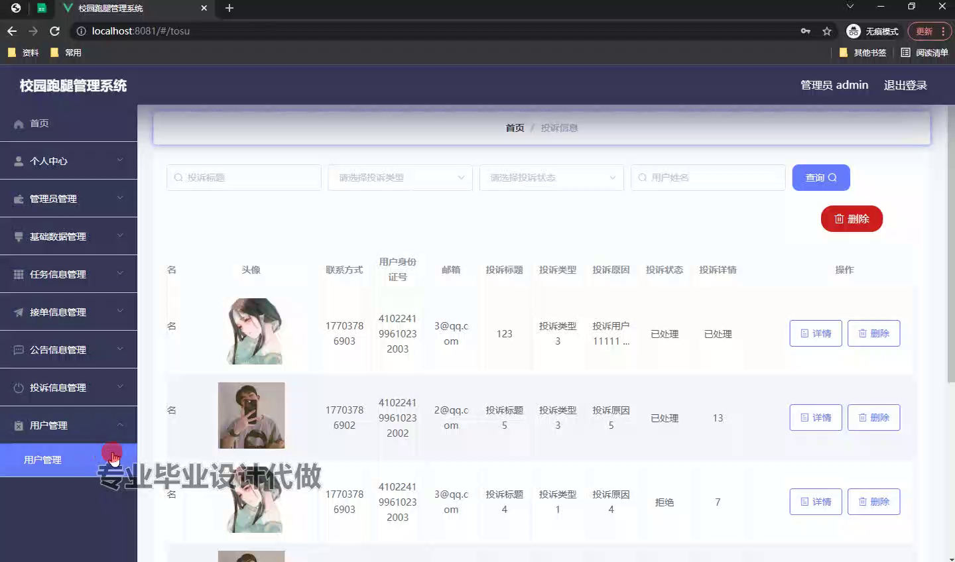Image resolution: width=955 pixels, height=562 pixels.
Task: Open the 公告信息管理 sidebar menu
Action: coord(68,350)
